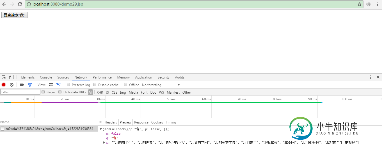Select the p: false property line

pos(113,134)
